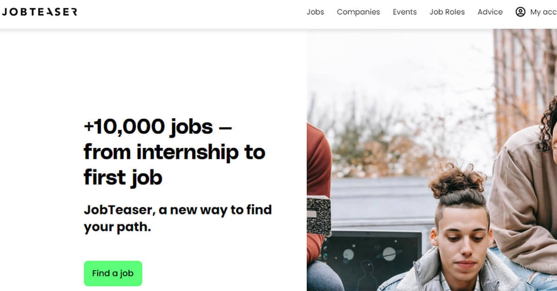
Task: Click the JobTeaser logo
Action: (x=39, y=12)
